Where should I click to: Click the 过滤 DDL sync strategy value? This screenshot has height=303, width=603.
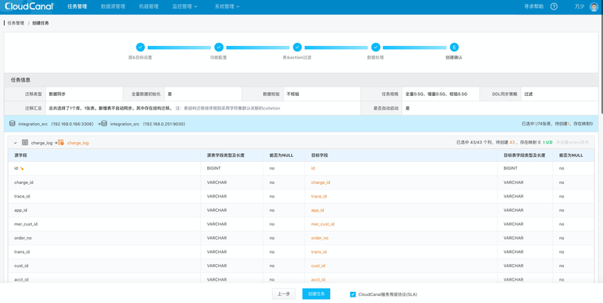tap(528, 94)
